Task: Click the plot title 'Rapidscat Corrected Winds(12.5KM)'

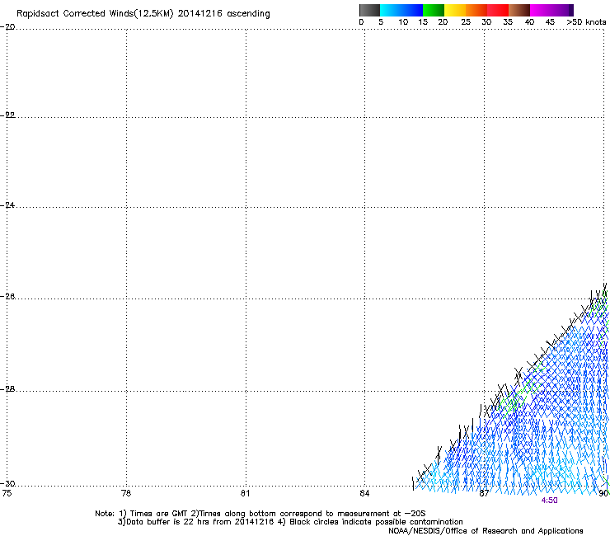Action: click(95, 14)
